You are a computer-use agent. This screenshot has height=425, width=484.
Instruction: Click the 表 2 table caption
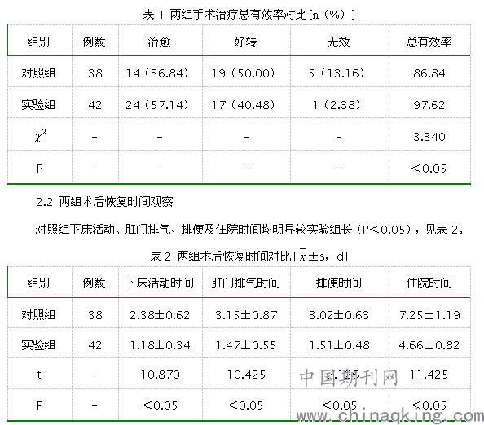click(x=249, y=256)
